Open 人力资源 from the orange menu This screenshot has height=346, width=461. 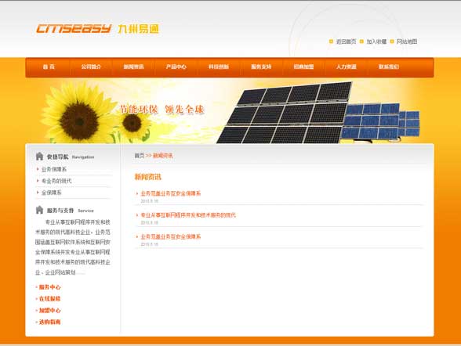[x=347, y=67]
